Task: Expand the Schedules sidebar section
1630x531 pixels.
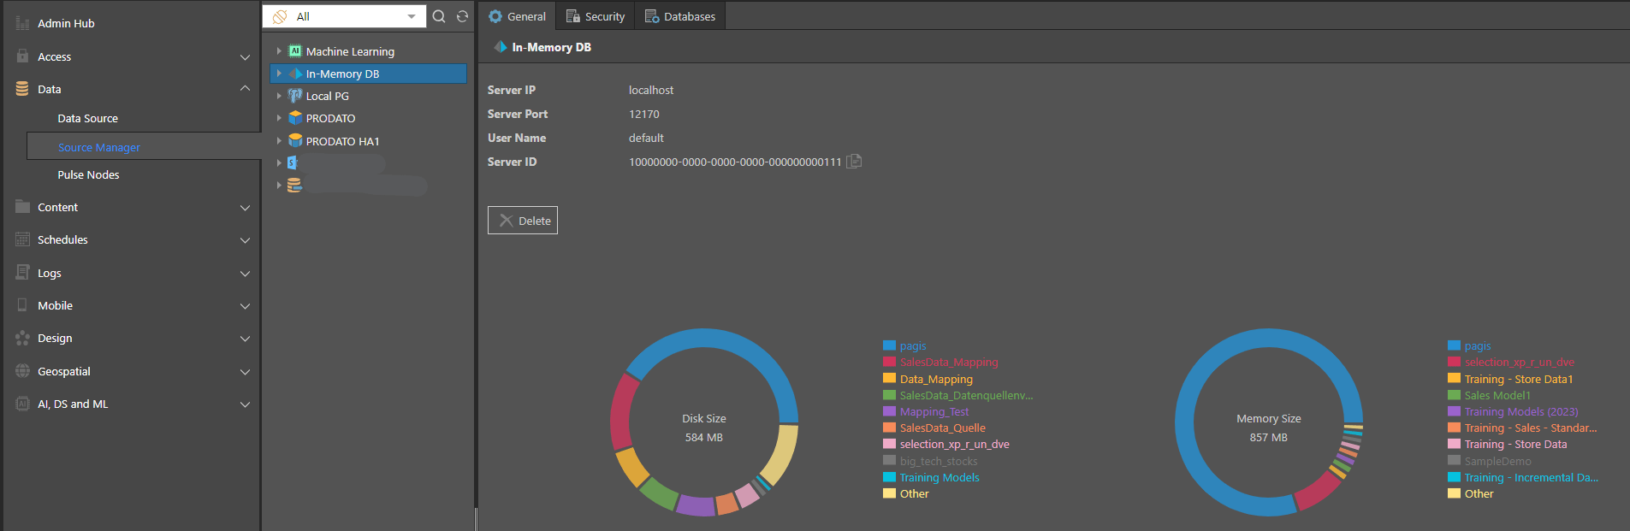Action: coord(245,240)
